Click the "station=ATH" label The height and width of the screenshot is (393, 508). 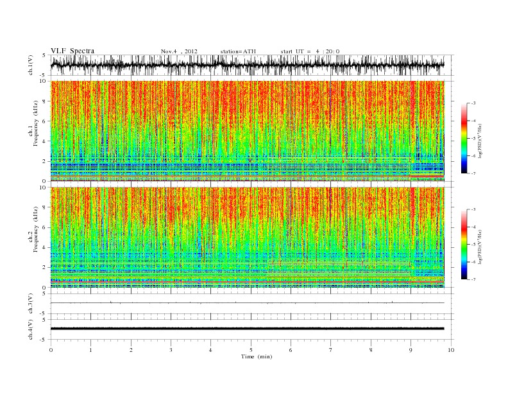pyautogui.click(x=238, y=51)
